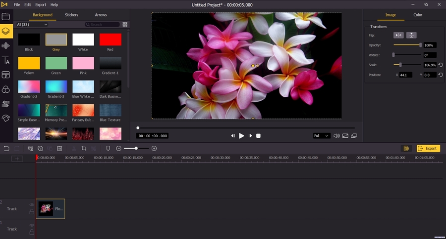The image size is (446, 239).
Task: Open the File menu
Action: pyautogui.click(x=17, y=4)
